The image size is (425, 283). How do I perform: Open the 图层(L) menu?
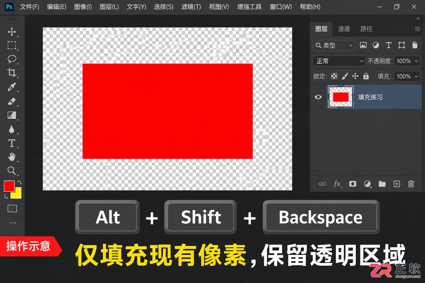coord(109,7)
